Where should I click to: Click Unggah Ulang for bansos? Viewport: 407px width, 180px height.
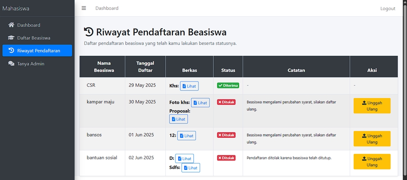[372, 139]
